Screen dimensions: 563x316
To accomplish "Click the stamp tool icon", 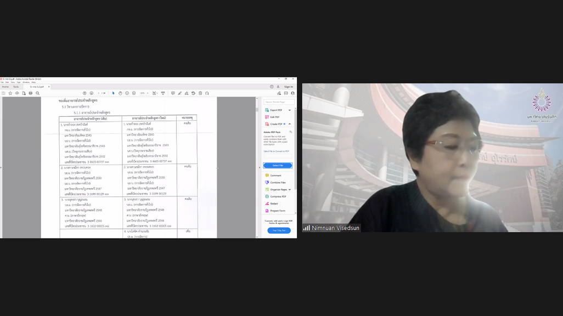I will (x=193, y=93).
